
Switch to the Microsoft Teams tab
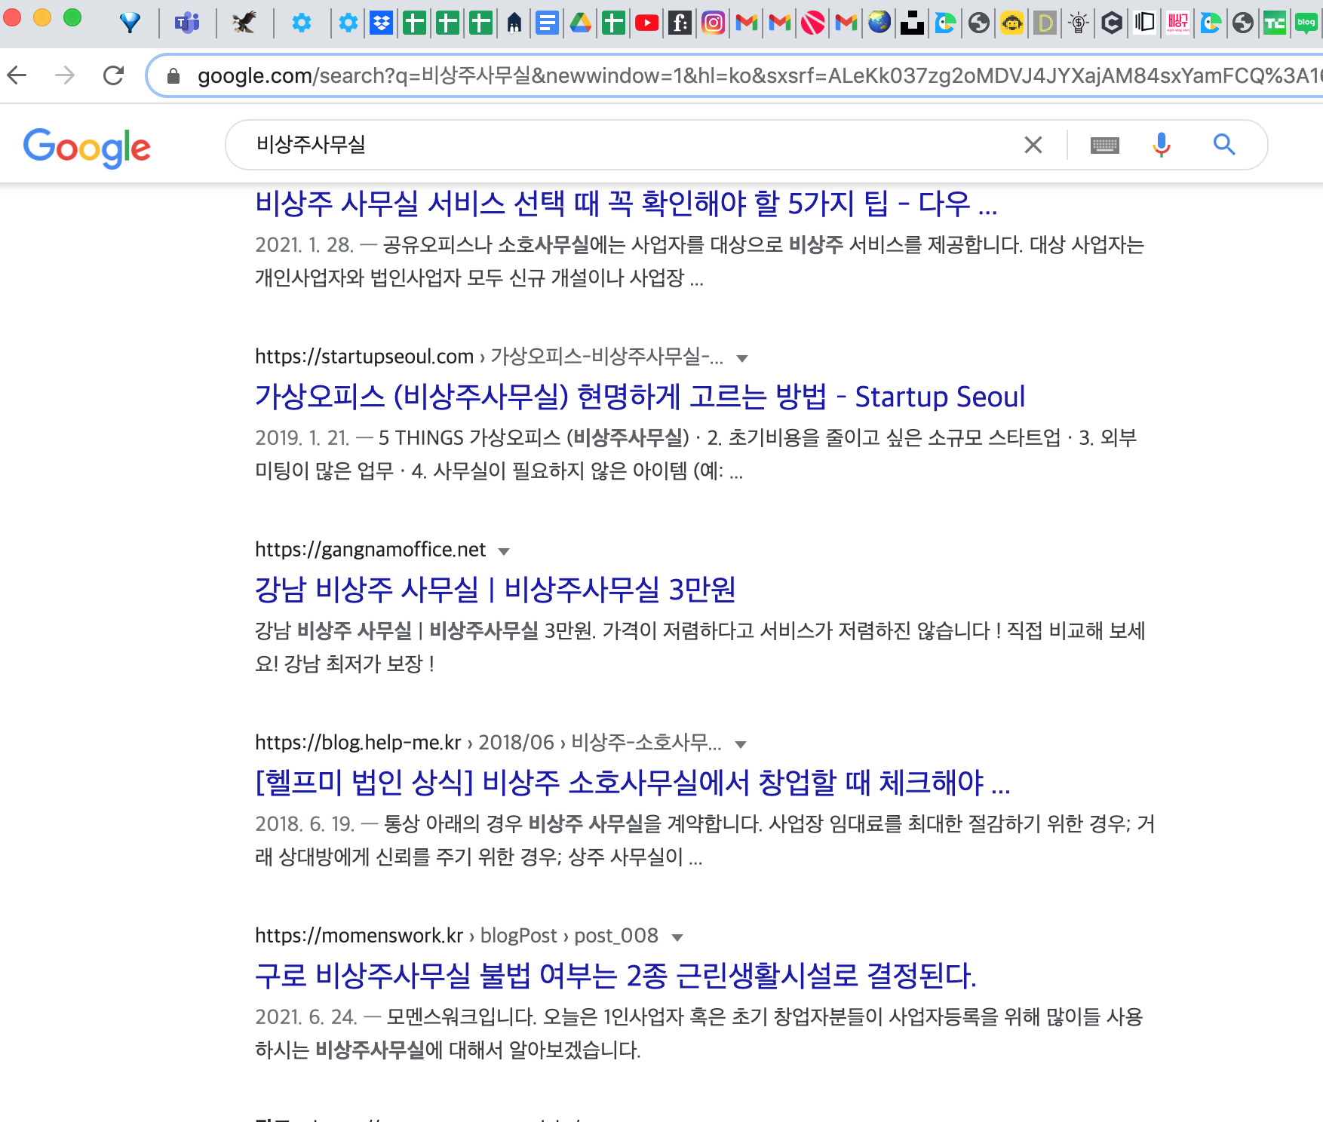click(x=187, y=23)
